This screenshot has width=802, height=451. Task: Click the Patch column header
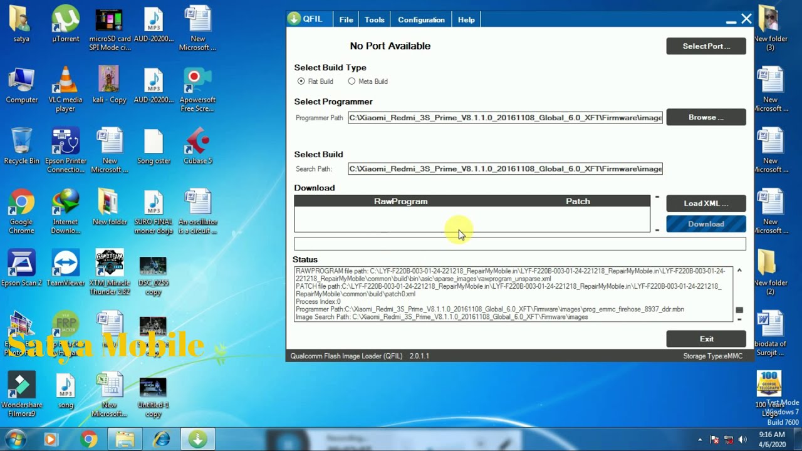click(x=578, y=201)
